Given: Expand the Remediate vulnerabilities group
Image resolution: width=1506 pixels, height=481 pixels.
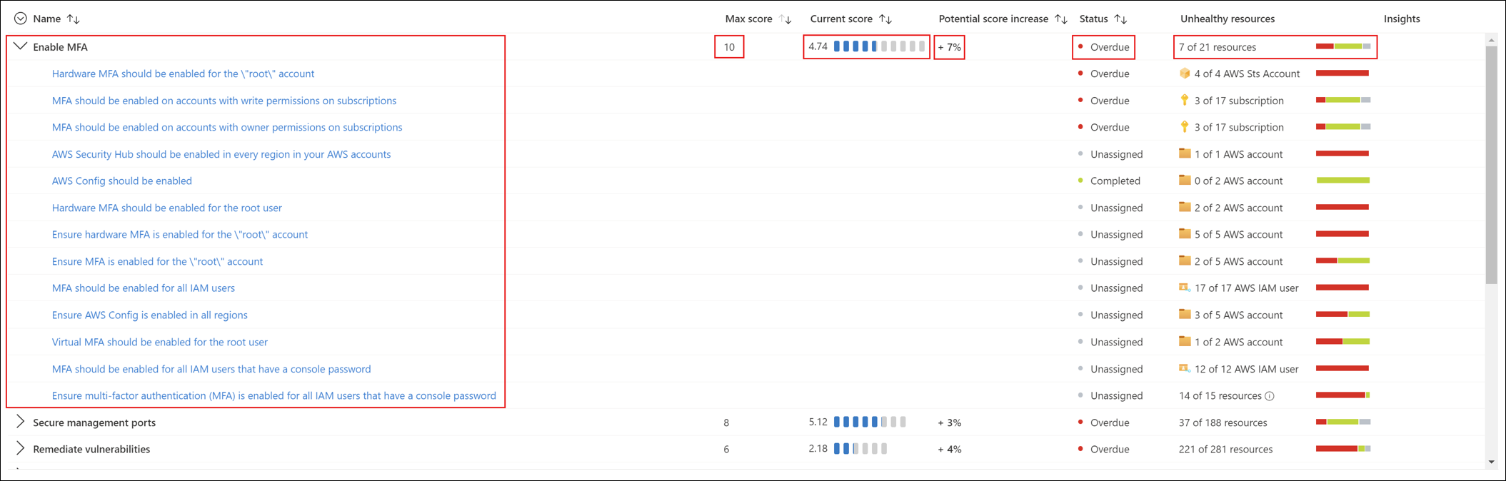Looking at the screenshot, I should 21,449.
